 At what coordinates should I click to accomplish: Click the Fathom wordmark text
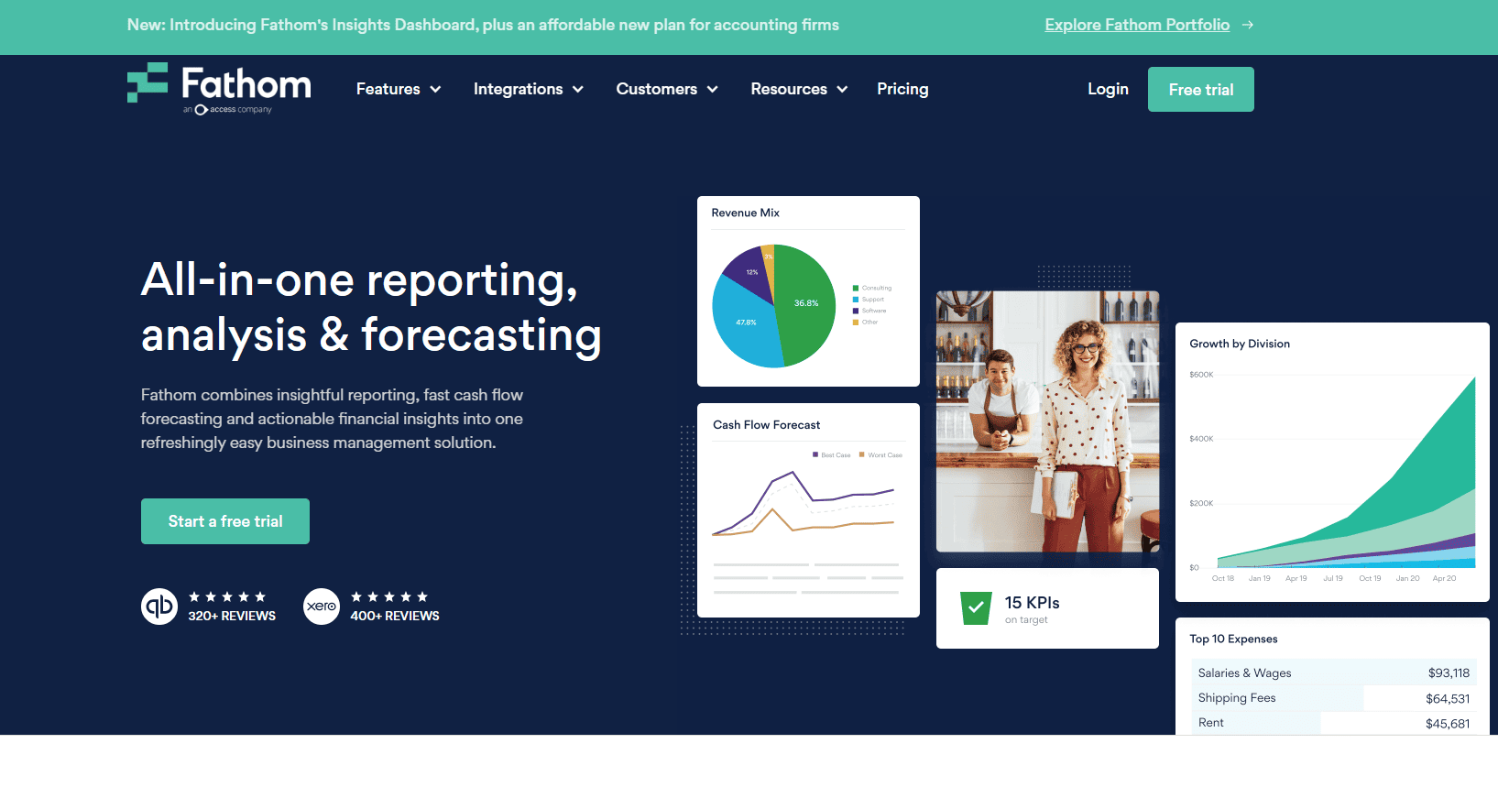point(246,83)
